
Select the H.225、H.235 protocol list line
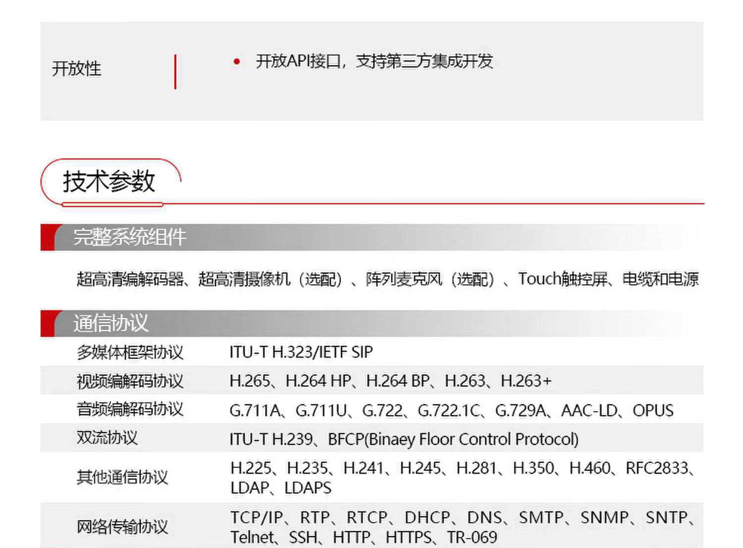[x=463, y=468]
